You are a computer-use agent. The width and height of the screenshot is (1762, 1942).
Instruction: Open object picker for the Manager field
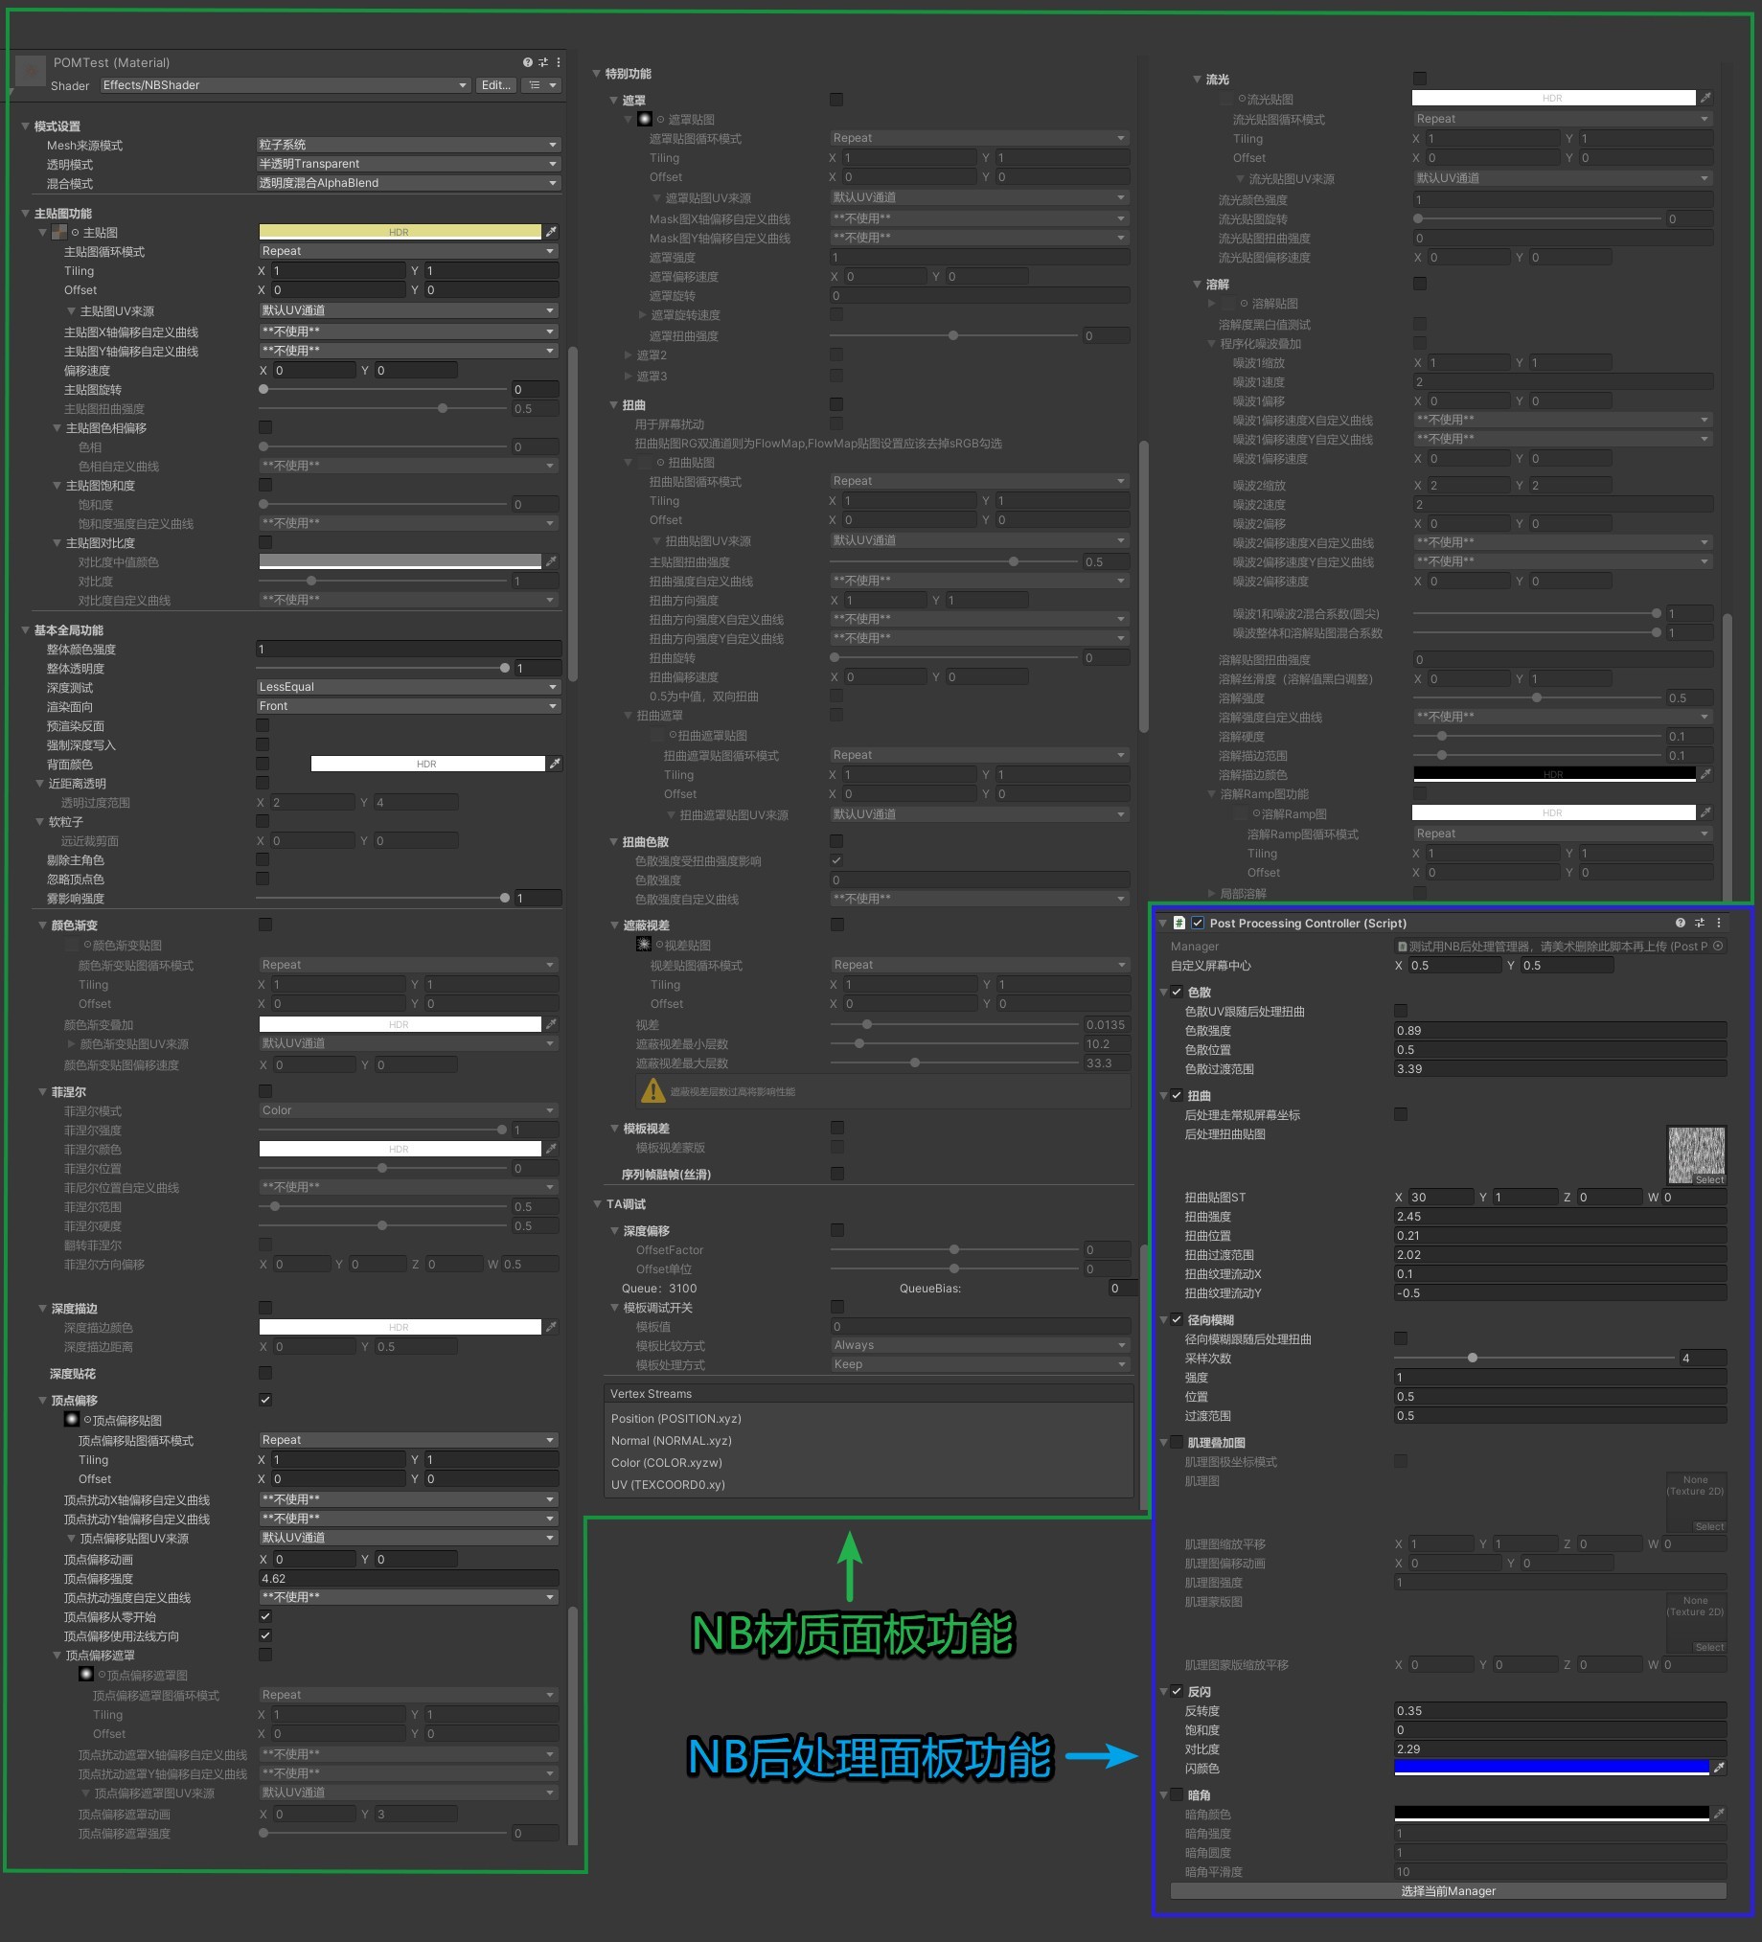pyautogui.click(x=1718, y=946)
